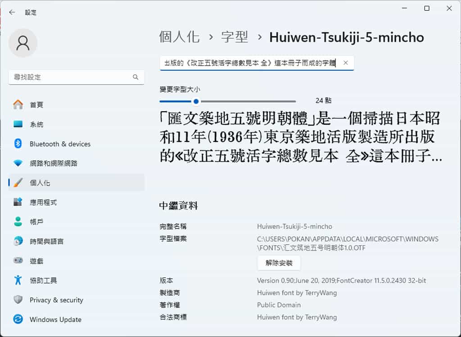Click the 版本 label
The image size is (461, 337).
(x=167, y=280)
